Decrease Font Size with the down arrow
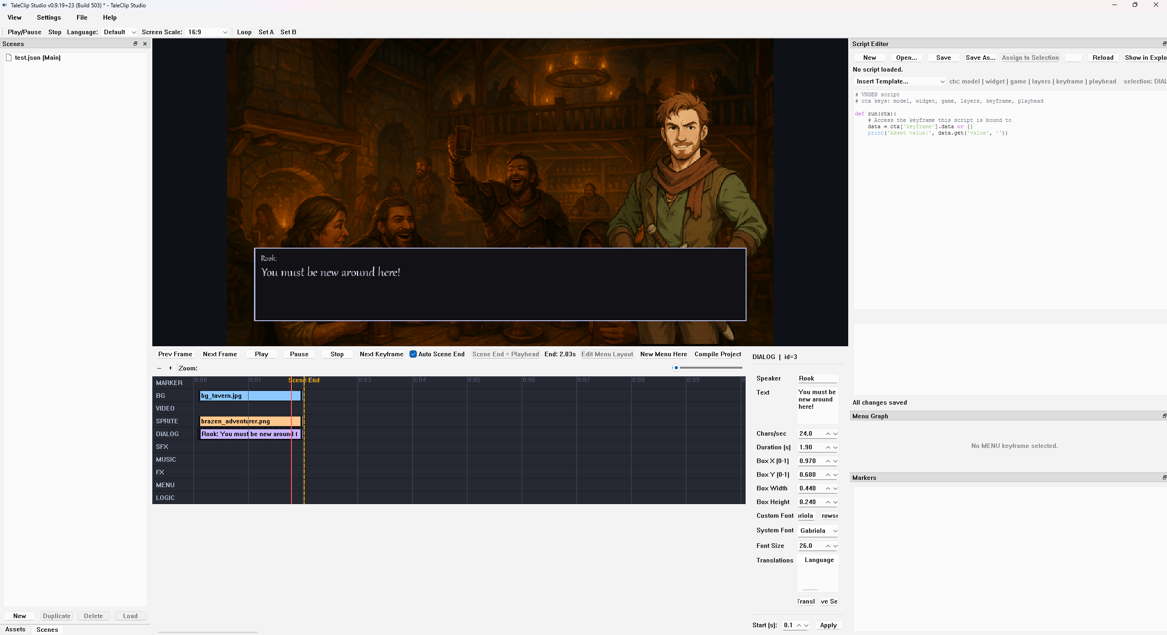Image resolution: width=1167 pixels, height=635 pixels. click(835, 546)
